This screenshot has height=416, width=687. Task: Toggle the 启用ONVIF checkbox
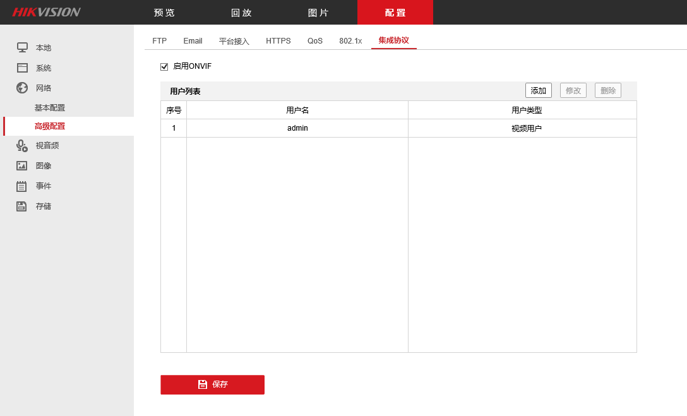(164, 66)
